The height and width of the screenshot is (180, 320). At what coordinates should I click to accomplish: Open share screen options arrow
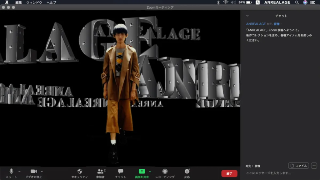(x=150, y=172)
